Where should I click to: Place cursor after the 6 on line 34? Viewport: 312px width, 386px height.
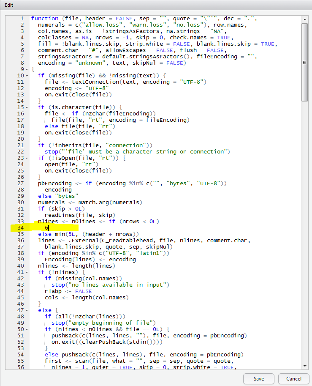(x=49, y=228)
